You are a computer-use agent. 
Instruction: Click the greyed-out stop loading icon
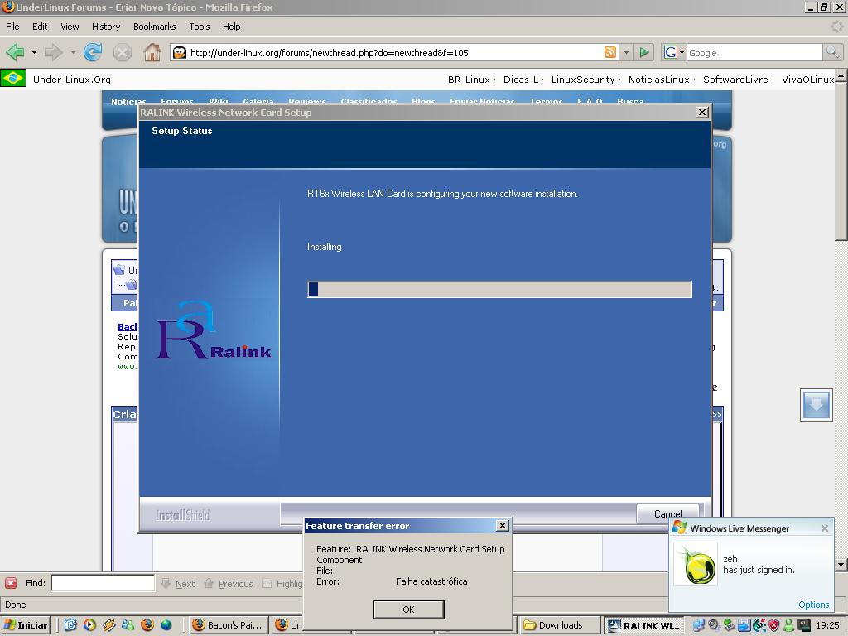tap(123, 52)
